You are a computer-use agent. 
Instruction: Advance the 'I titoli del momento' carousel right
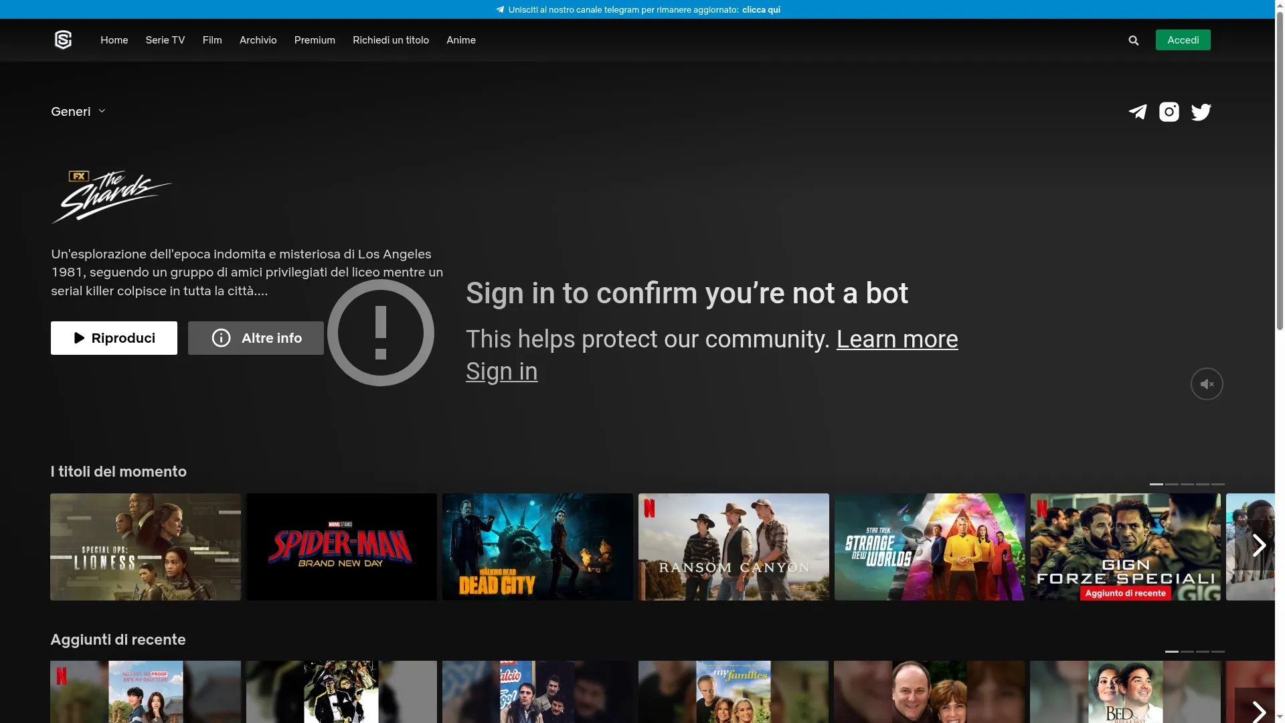coord(1259,546)
